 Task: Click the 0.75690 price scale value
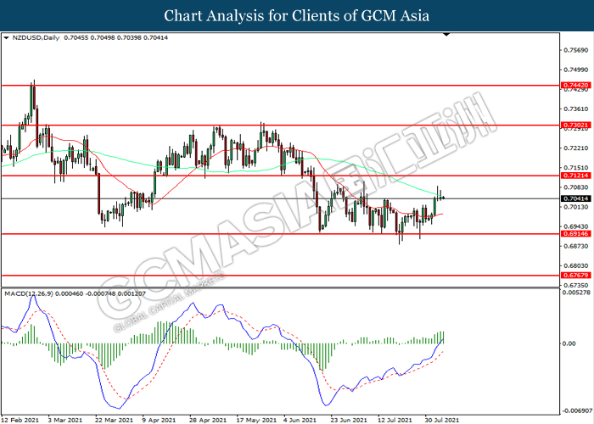click(576, 50)
